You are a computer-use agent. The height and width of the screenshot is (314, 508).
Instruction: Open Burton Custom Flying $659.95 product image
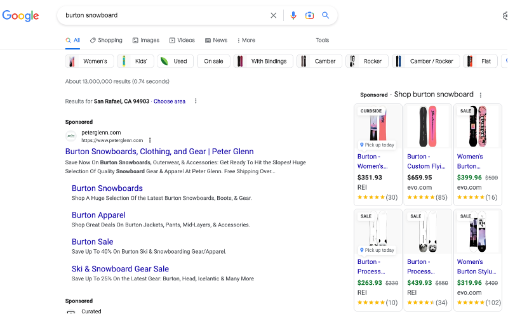point(428,127)
